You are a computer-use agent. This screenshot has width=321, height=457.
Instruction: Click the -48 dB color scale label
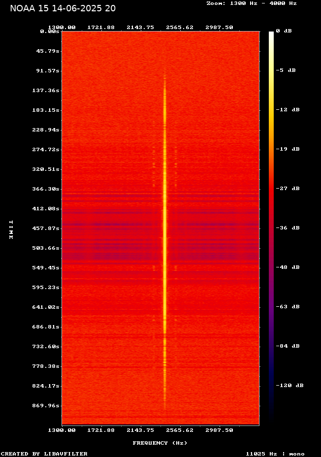(288, 267)
